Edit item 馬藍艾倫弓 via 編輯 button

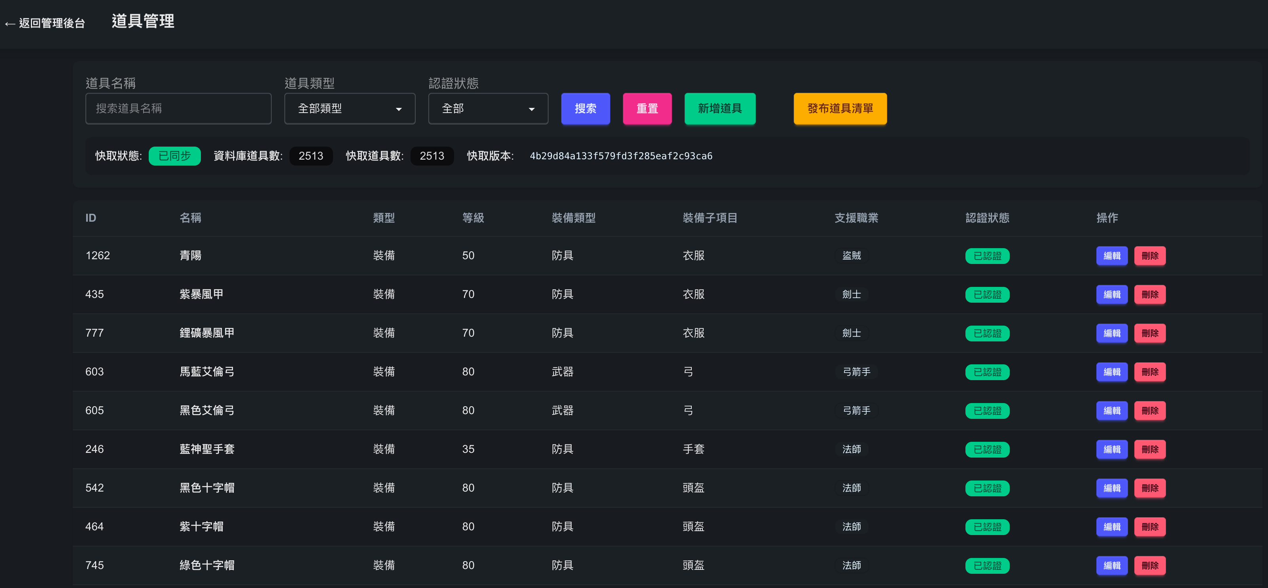point(1111,372)
